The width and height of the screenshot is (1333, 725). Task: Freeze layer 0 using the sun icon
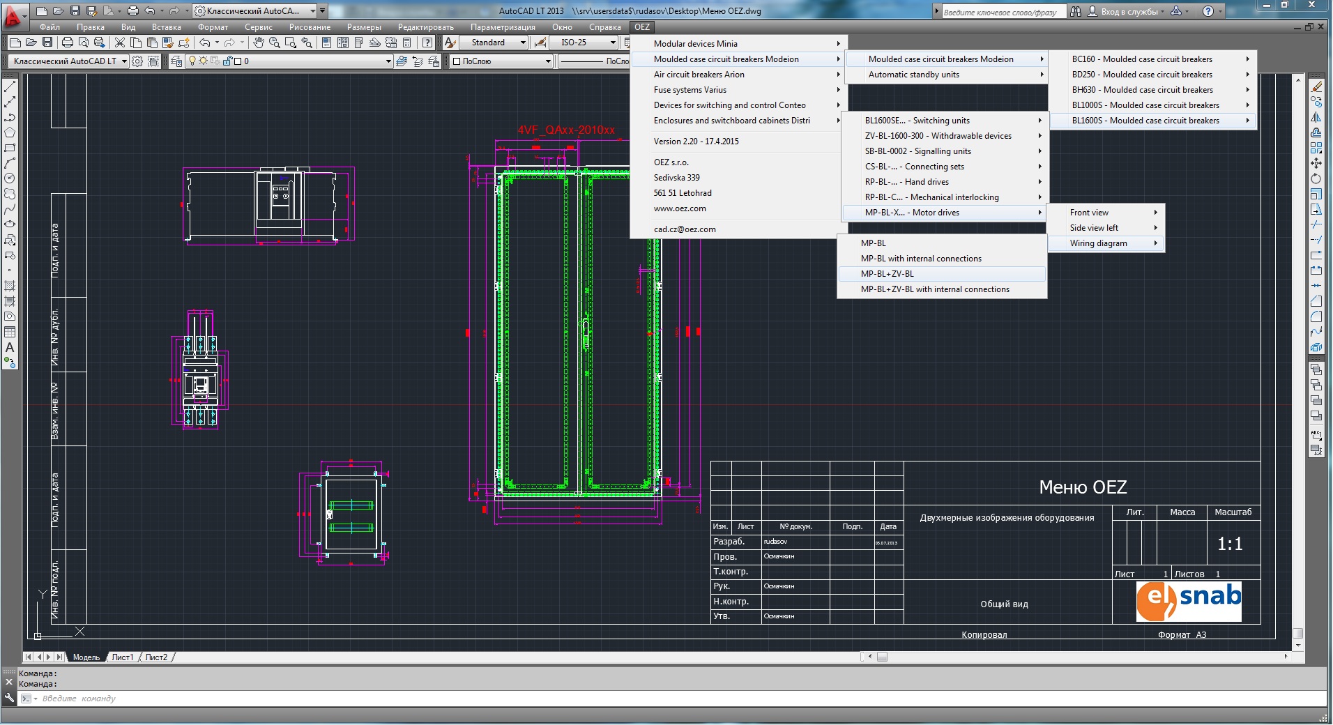203,61
